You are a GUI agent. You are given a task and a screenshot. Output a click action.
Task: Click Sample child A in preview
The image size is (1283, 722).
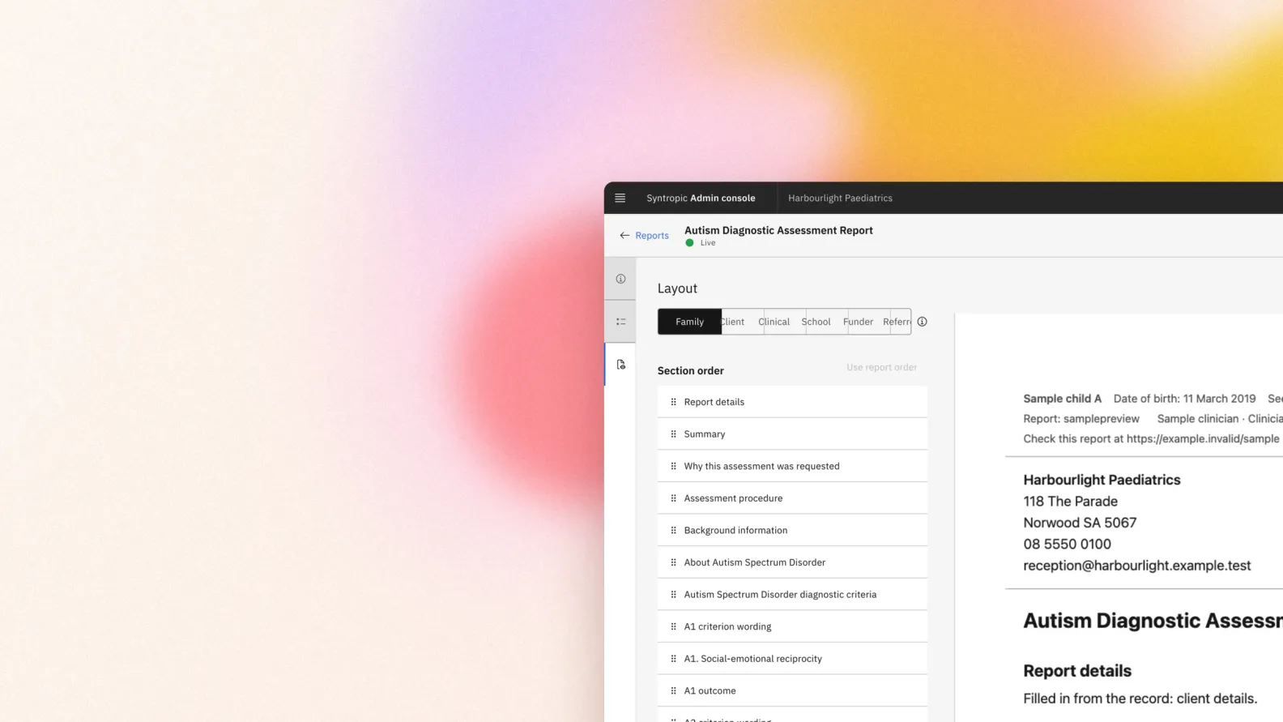[x=1062, y=399]
